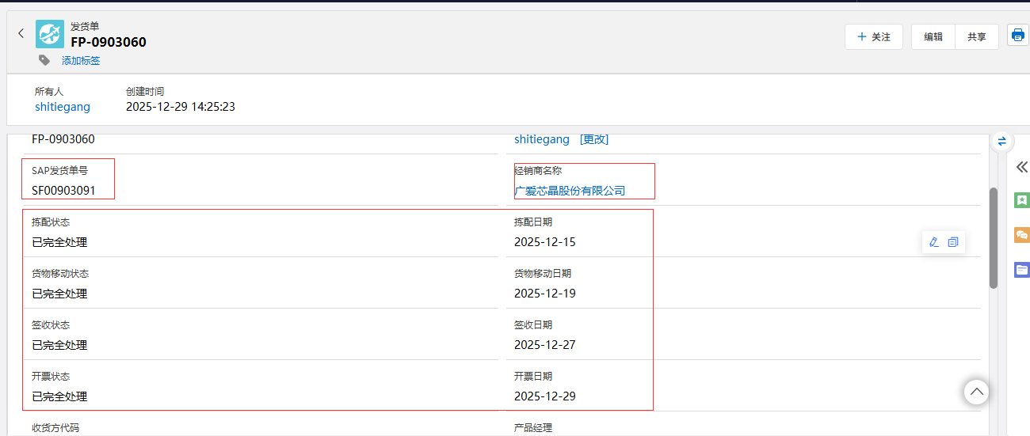The image size is (1030, 436).
Task: Click the gray tag icon beside 添加标签
Action: point(44,60)
